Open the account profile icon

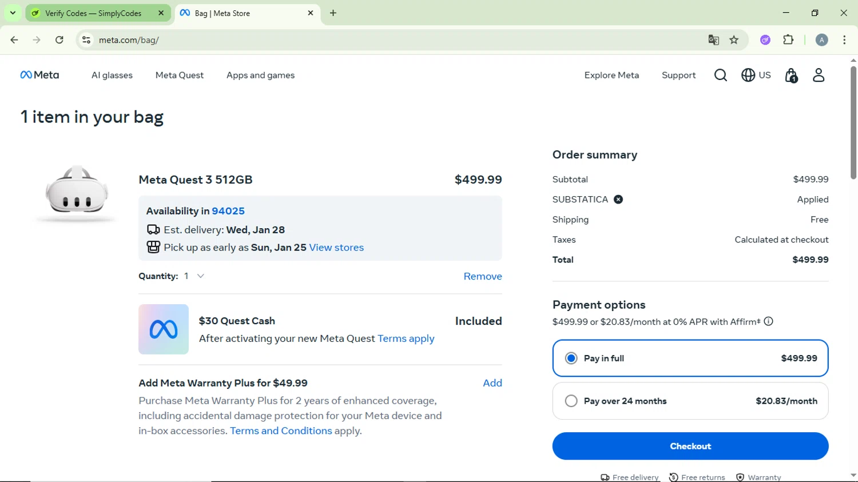pyautogui.click(x=819, y=75)
